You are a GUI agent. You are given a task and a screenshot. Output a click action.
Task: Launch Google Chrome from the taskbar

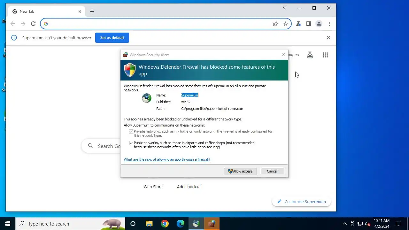tap(165, 224)
